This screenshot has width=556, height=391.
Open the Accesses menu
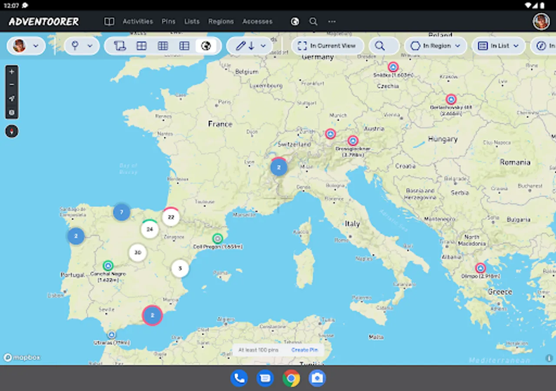click(258, 21)
